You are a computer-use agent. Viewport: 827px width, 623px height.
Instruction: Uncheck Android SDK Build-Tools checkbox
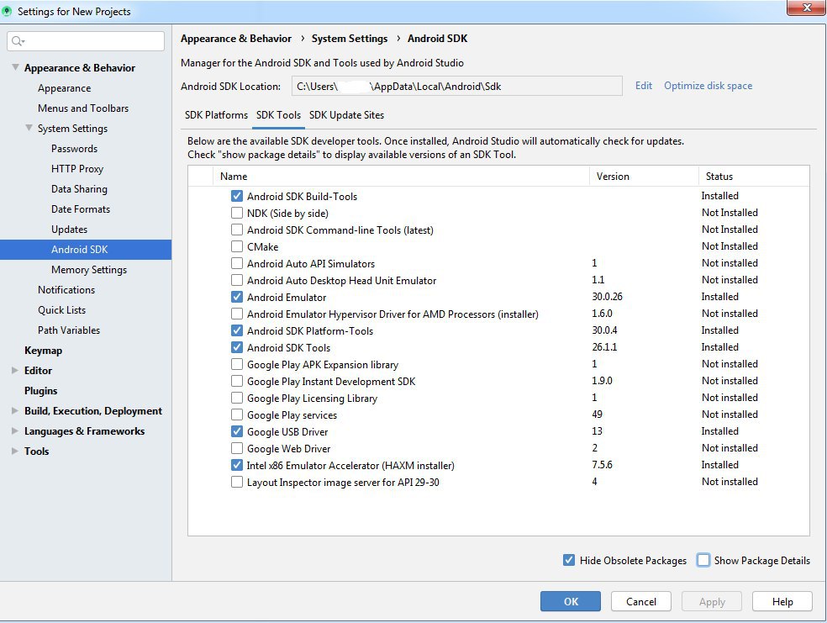237,196
